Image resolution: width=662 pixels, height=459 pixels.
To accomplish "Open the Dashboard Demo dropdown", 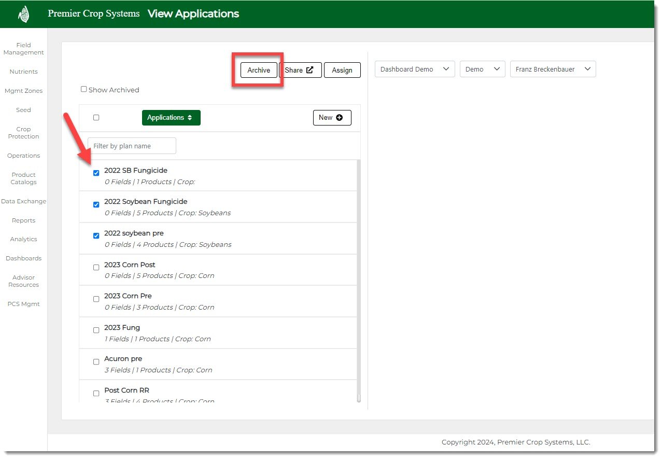I will 414,69.
